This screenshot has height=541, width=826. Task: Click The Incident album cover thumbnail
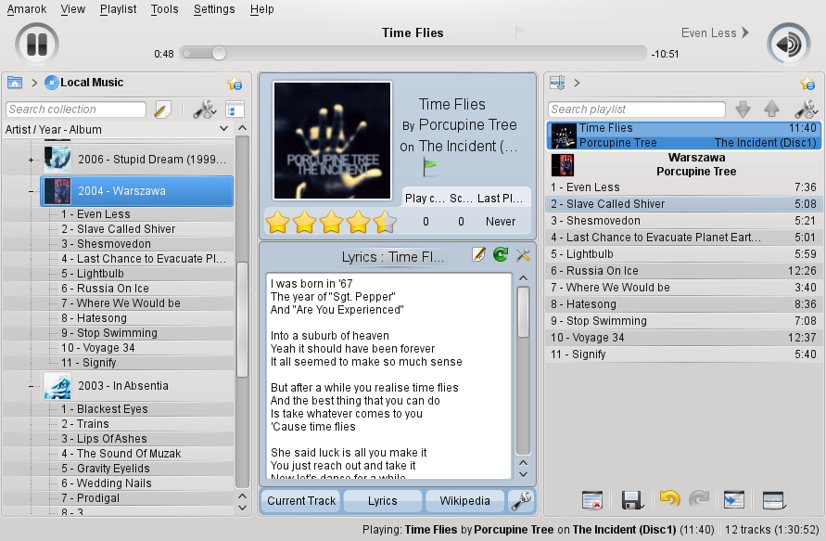point(332,141)
